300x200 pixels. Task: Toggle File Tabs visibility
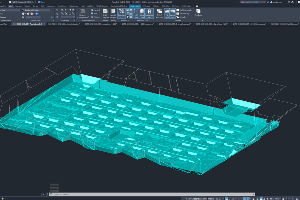pyautogui.click(x=167, y=13)
